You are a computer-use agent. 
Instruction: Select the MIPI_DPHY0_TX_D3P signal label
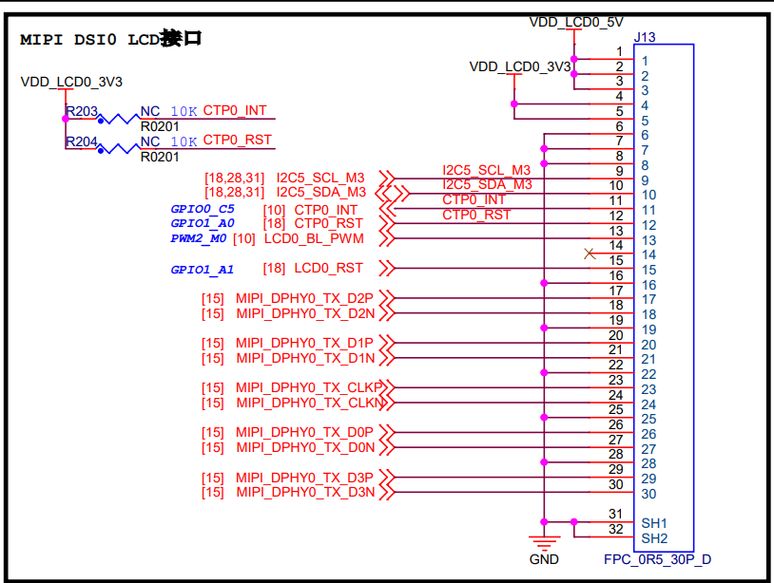[304, 478]
